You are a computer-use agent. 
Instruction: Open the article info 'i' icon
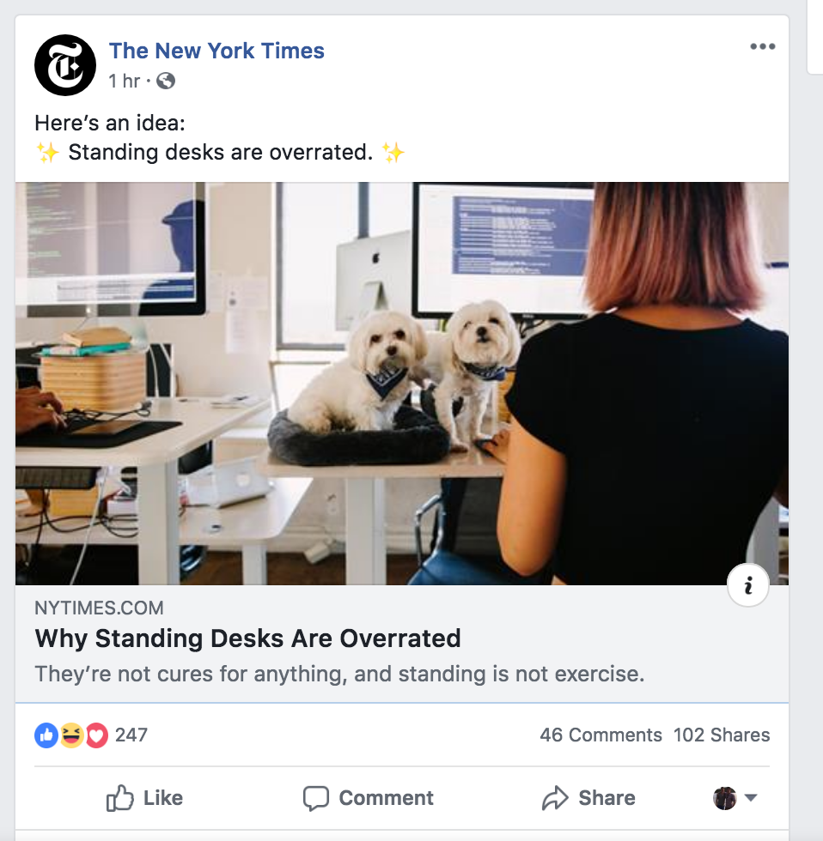click(x=748, y=585)
